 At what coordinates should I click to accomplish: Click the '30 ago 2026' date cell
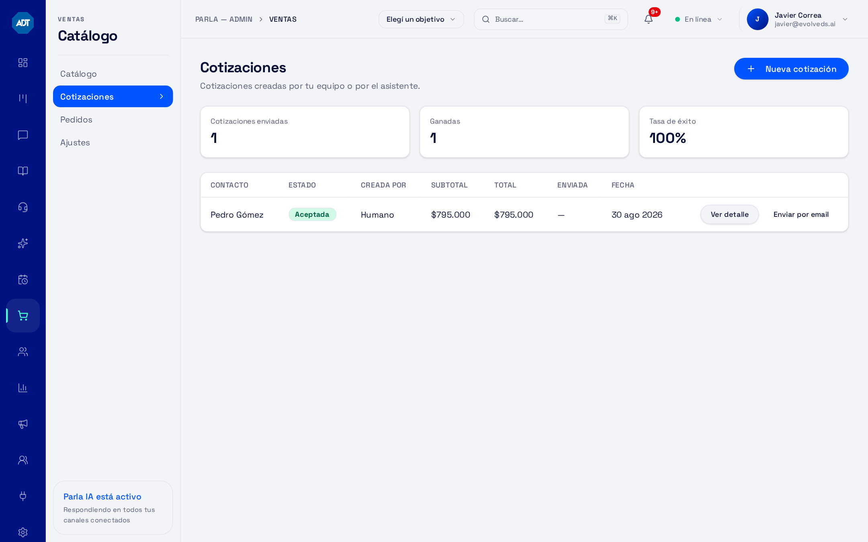click(x=637, y=215)
